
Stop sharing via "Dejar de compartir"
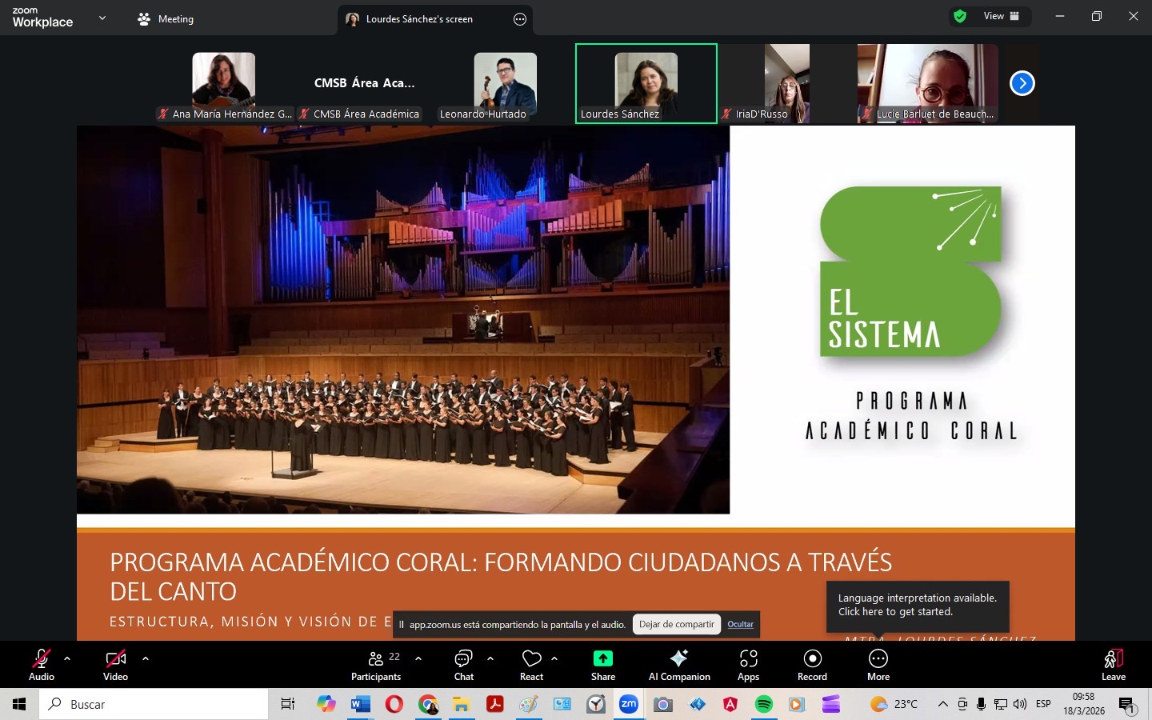(676, 624)
